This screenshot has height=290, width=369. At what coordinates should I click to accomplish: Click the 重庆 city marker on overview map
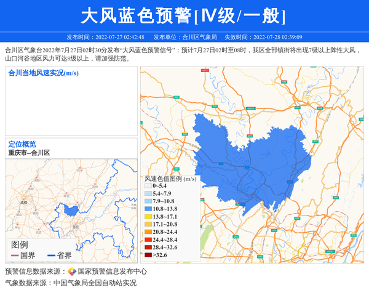(76, 225)
